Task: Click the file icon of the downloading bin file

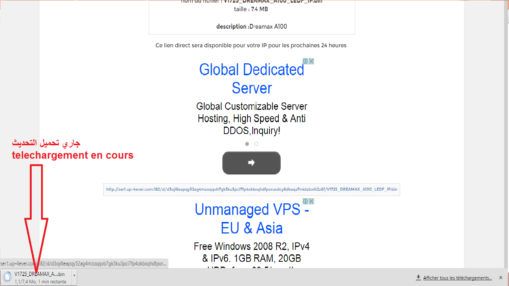Action: point(7,277)
